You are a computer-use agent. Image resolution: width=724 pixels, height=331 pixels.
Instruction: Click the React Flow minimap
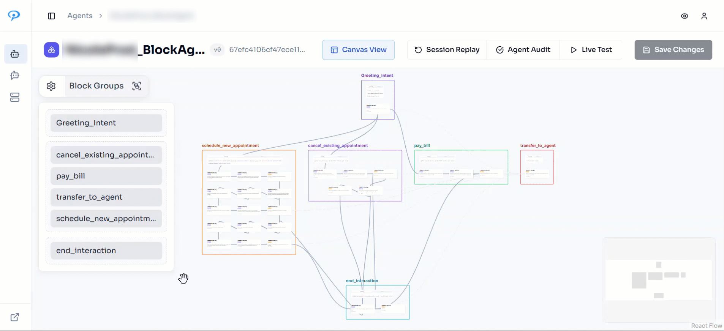[x=658, y=280]
